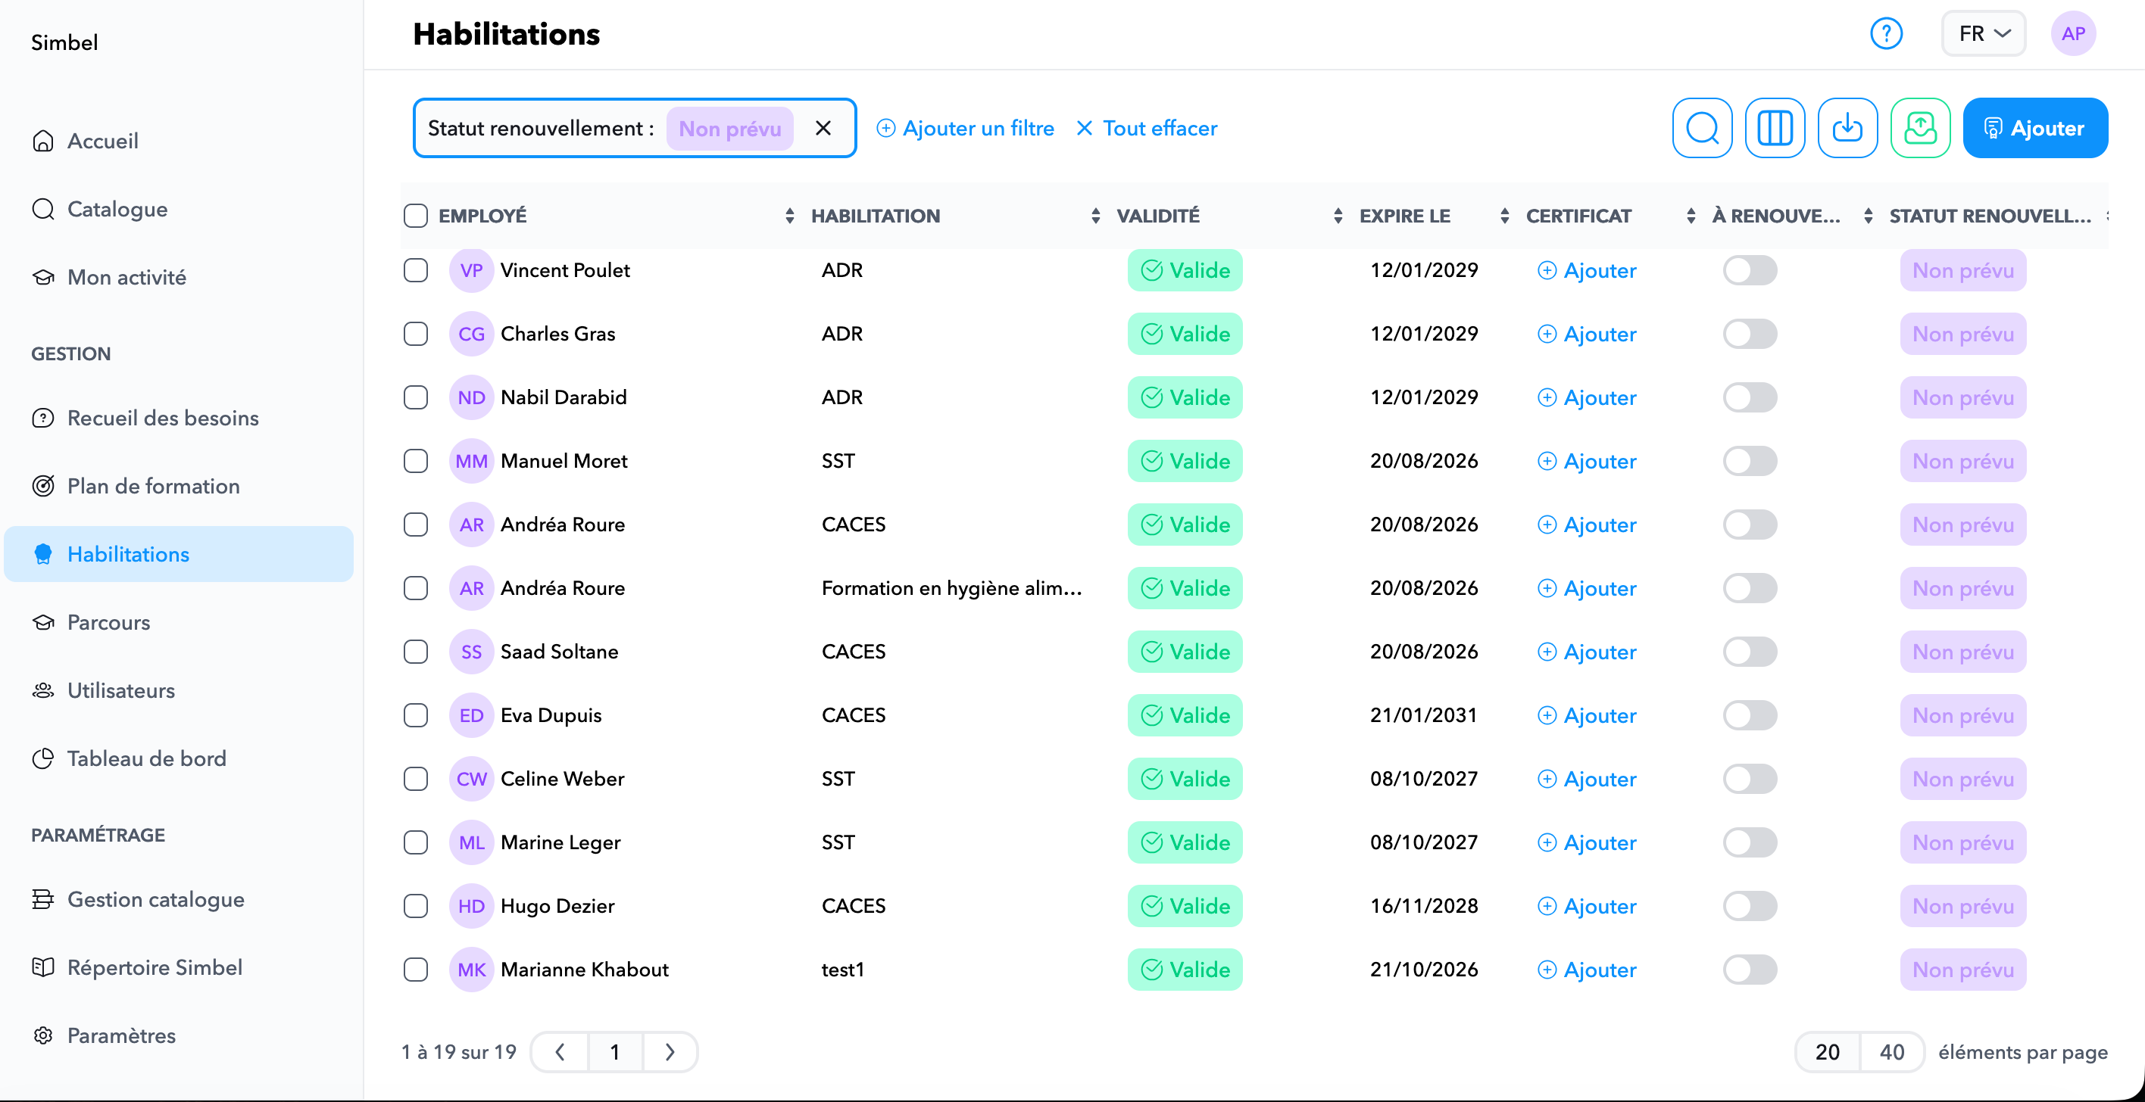Click the search magnifier icon button
This screenshot has height=1102, width=2145.
[1702, 128]
